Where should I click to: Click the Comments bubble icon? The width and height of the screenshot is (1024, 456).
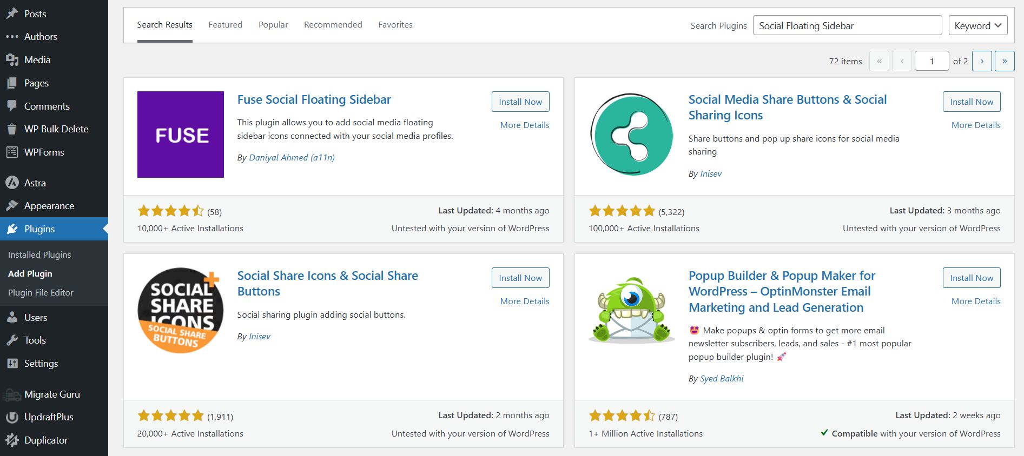[12, 106]
